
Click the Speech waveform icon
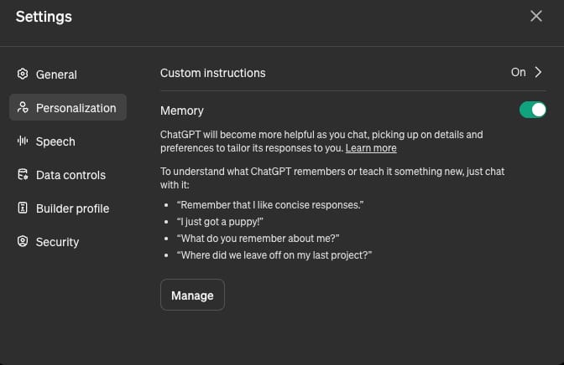(x=23, y=141)
